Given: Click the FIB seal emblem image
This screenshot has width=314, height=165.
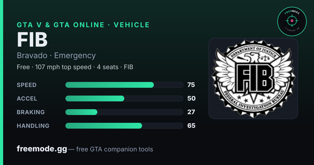Looking at the screenshot, I should (253, 79).
